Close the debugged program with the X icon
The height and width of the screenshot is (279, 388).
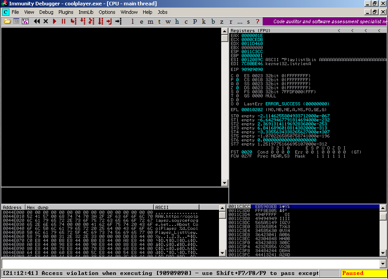(x=46, y=21)
